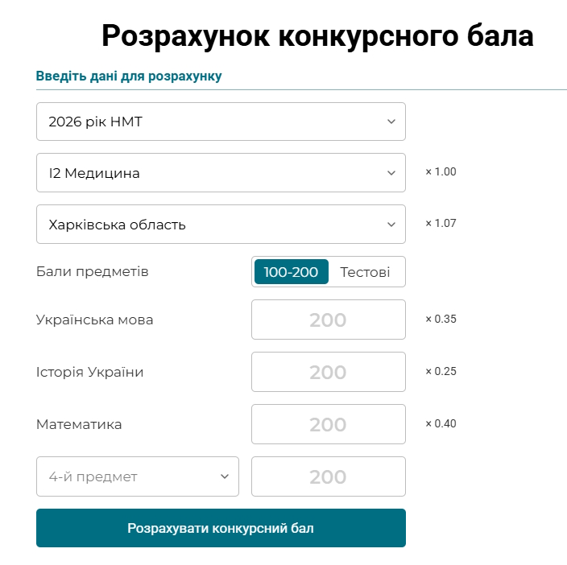
Task: Click the × 1.07 regional coefficient
Action: point(441,223)
